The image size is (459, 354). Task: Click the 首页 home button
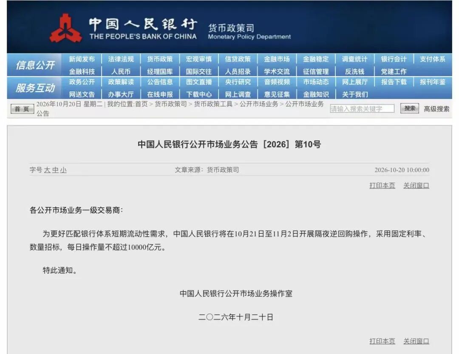22,109
